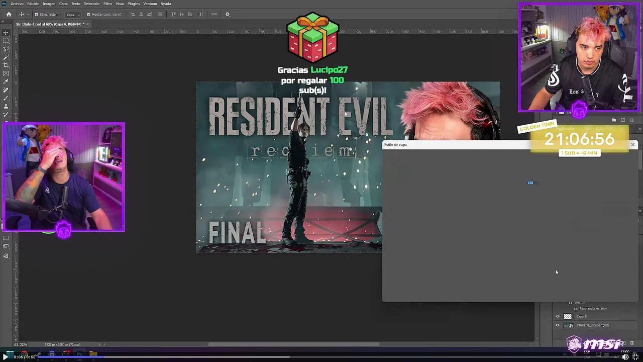Select the Sin título-1.psd document tab

(50, 24)
